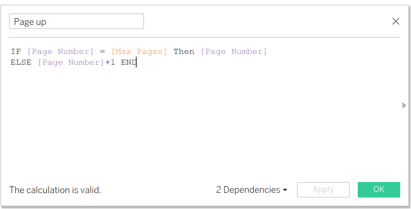Click the [Page Number] on the ELSE line
This screenshot has height=209, width=411.
click(71, 62)
